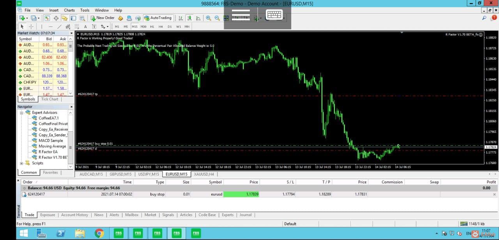The height and width of the screenshot is (240, 499).
Task: Close the Navigator panel
Action: click(x=71, y=106)
